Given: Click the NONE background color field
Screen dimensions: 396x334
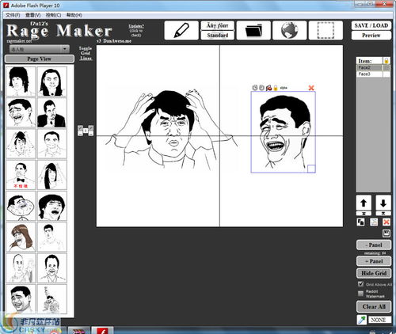Looking at the screenshot, I should (x=379, y=320).
